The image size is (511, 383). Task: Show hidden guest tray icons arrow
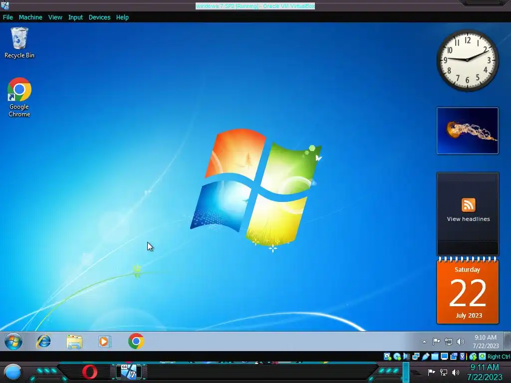pyautogui.click(x=424, y=342)
